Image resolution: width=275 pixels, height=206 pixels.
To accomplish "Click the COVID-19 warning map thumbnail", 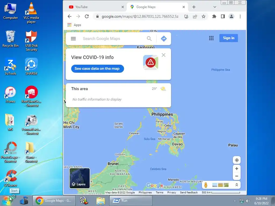I will point(151,62).
